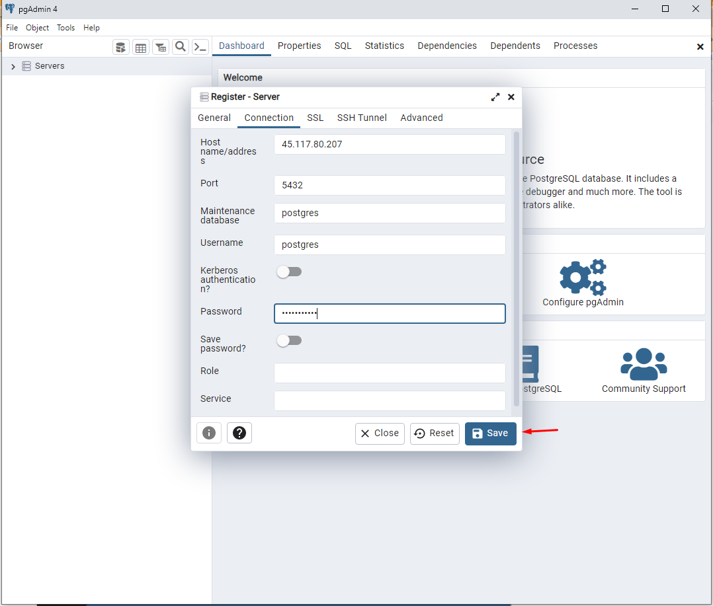This screenshot has width=713, height=606.
Task: Open the Object menu
Action: (37, 28)
